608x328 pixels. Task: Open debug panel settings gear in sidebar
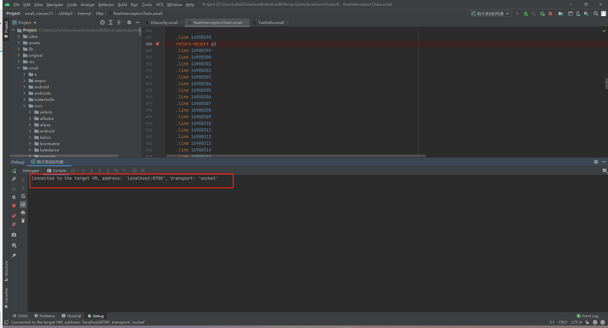tap(14, 245)
